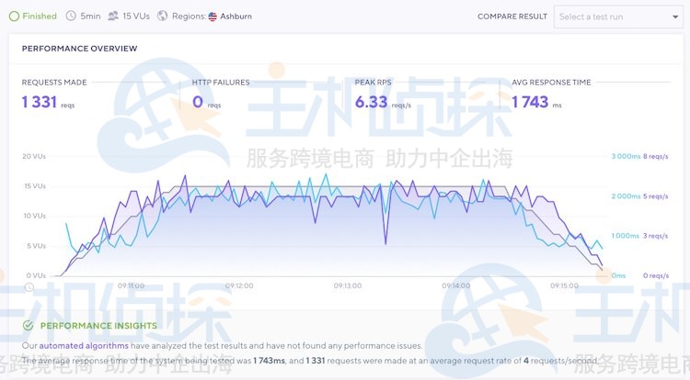Click the 6.33 reqs/s value
Viewport: 690px width, 380px height.
pyautogui.click(x=371, y=102)
